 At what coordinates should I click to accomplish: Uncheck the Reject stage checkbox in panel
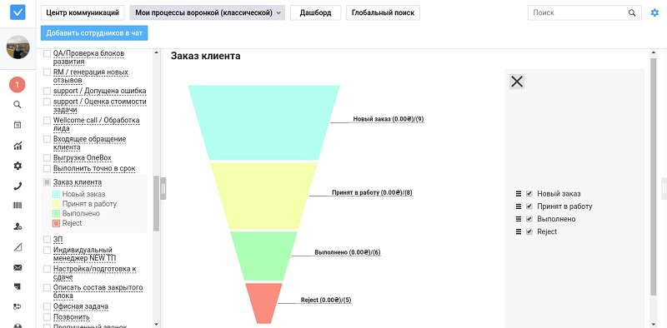[529, 232]
